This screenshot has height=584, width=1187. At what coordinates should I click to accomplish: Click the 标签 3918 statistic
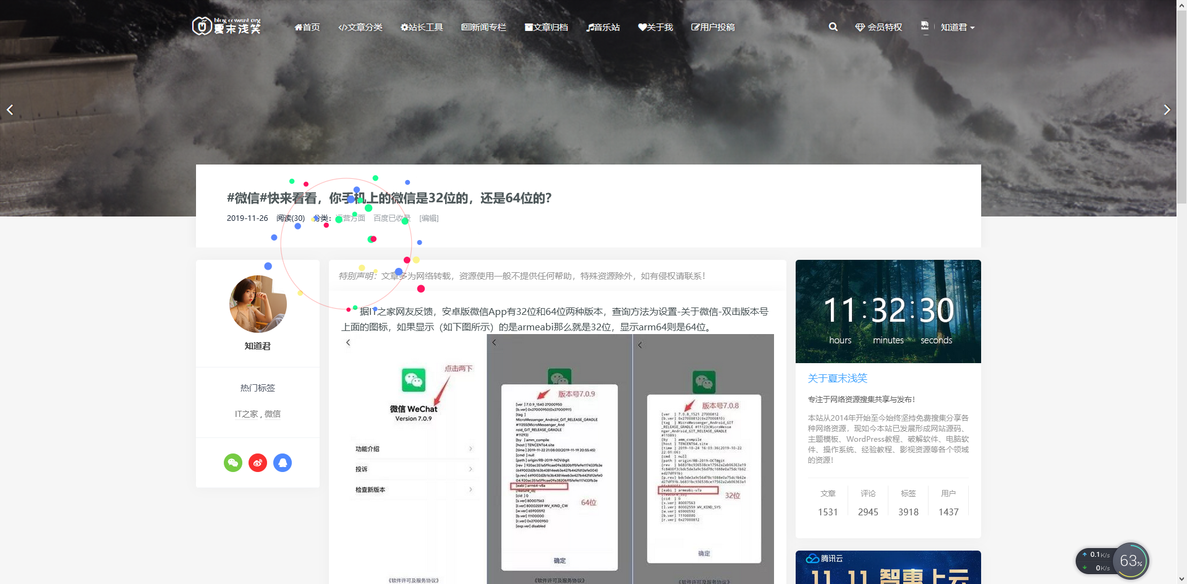pos(908,502)
